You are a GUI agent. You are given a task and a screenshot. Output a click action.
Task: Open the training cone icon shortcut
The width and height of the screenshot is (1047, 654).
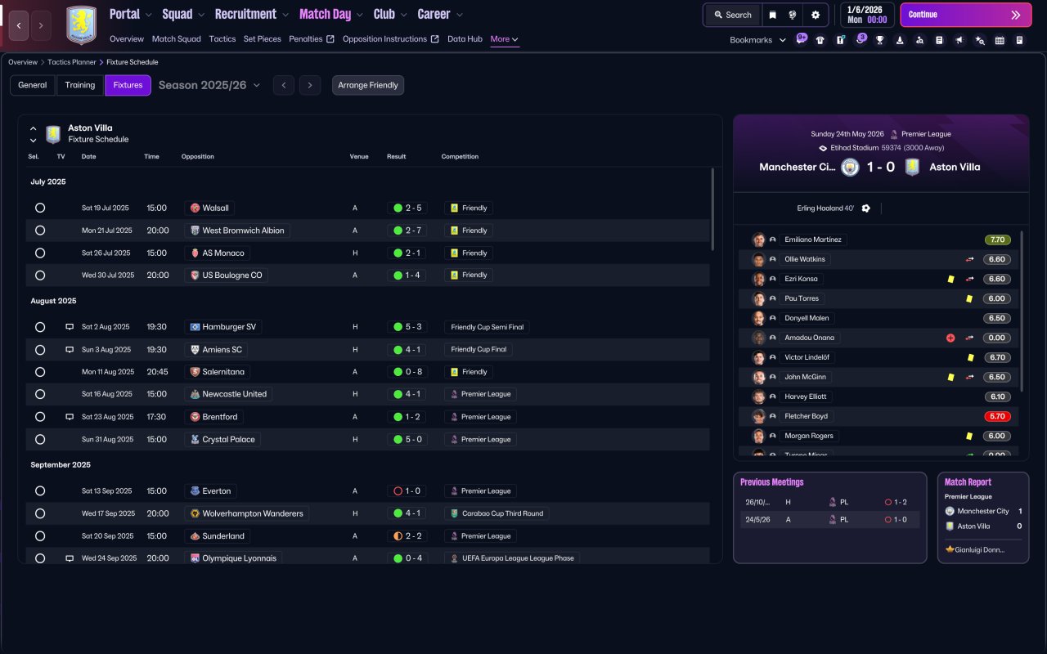pyautogui.click(x=900, y=40)
